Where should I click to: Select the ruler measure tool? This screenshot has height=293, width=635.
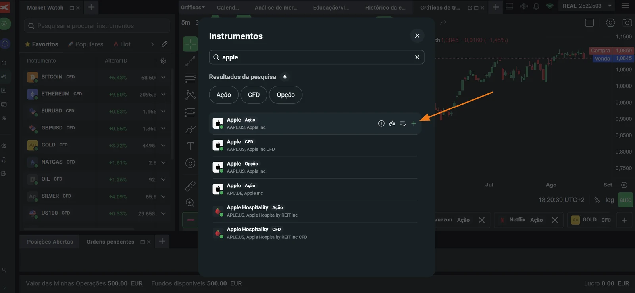[190, 186]
